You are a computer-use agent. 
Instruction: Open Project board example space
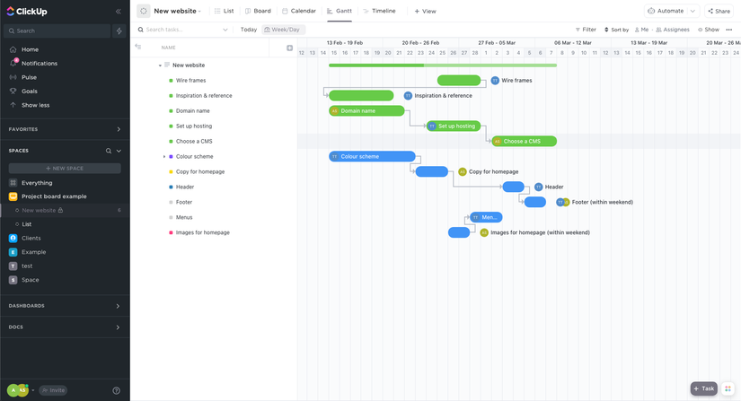coord(54,196)
